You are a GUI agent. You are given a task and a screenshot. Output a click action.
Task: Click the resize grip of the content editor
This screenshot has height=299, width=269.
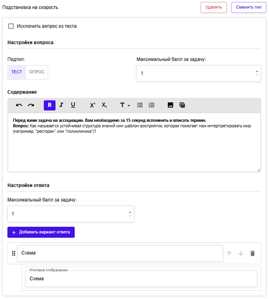(x=259, y=170)
